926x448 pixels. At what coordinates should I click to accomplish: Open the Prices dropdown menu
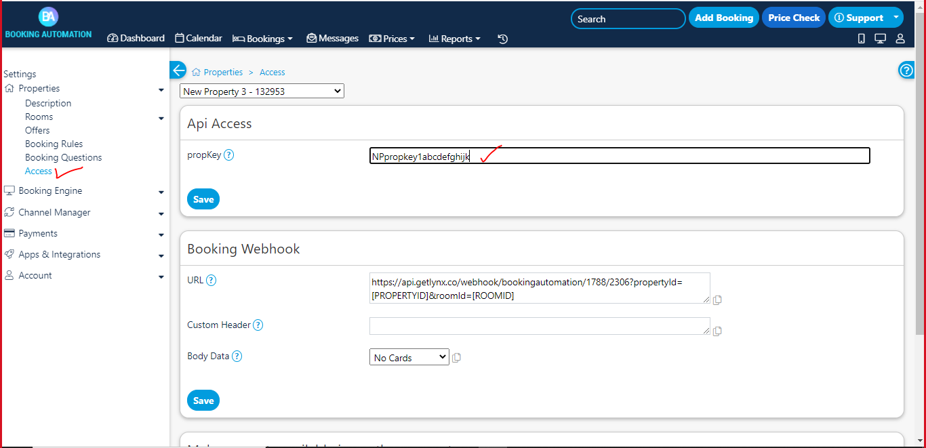[x=392, y=39]
